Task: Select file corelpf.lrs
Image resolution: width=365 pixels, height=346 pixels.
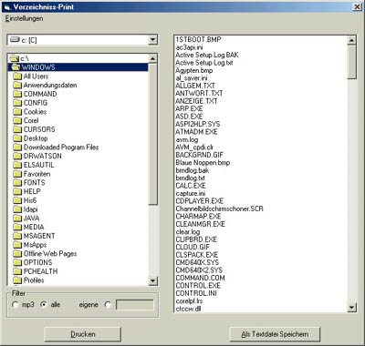Action: pos(189,301)
